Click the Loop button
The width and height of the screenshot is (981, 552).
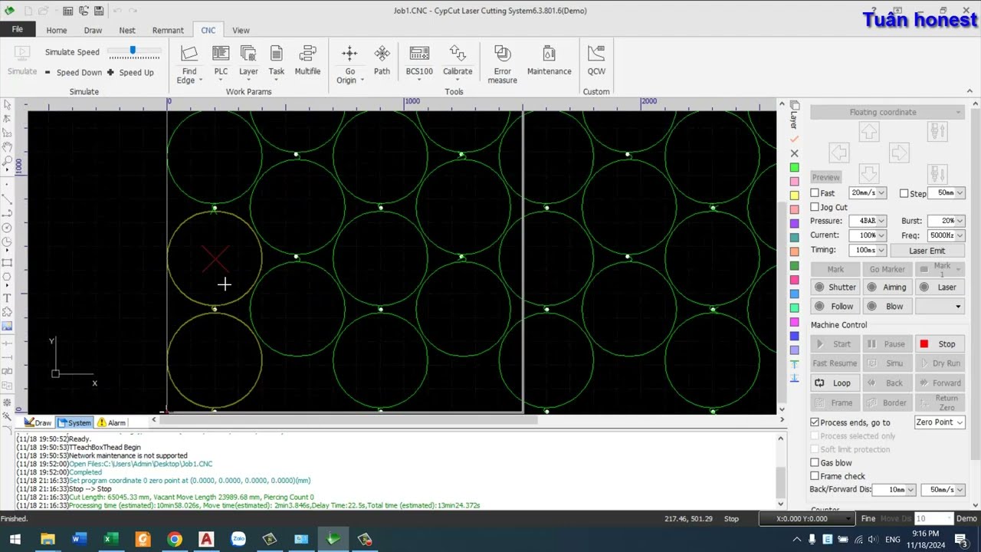[x=835, y=383]
